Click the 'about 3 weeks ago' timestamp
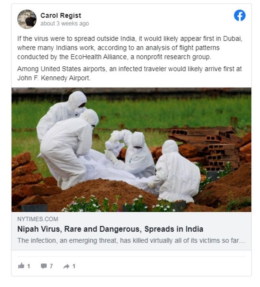Image resolution: width=260 pixels, height=287 pixels. pos(65,24)
